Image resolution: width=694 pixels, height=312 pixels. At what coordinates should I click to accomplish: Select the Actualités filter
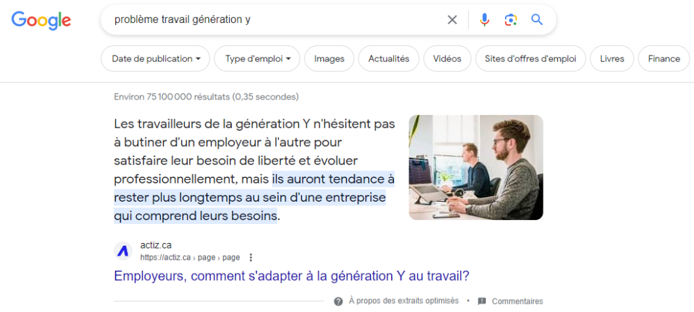click(x=388, y=59)
